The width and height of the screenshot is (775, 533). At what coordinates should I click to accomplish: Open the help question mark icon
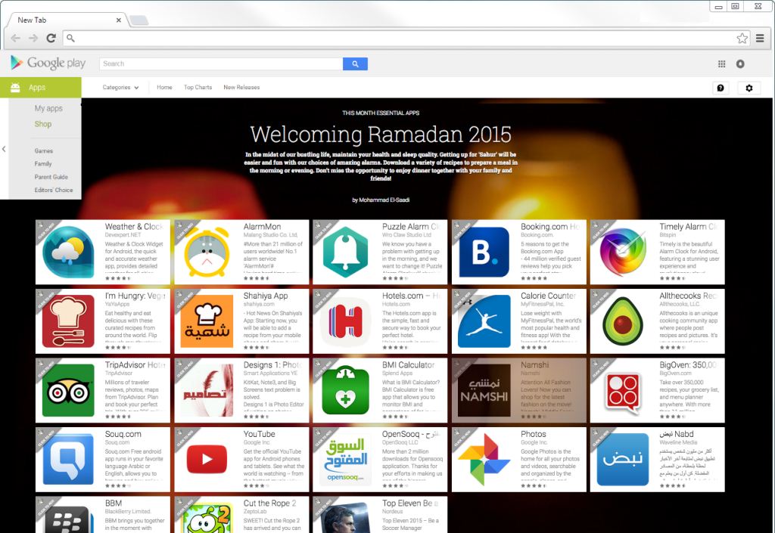(x=721, y=88)
